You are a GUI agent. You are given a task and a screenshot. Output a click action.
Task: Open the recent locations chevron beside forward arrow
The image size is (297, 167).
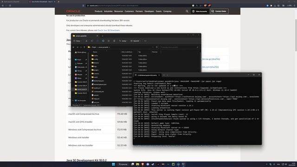point(81,47)
